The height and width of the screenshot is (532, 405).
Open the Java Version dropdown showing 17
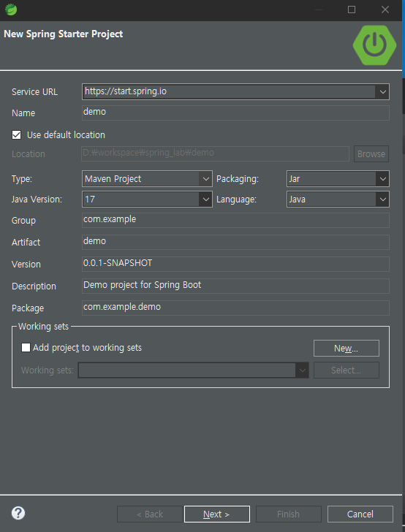tap(147, 199)
